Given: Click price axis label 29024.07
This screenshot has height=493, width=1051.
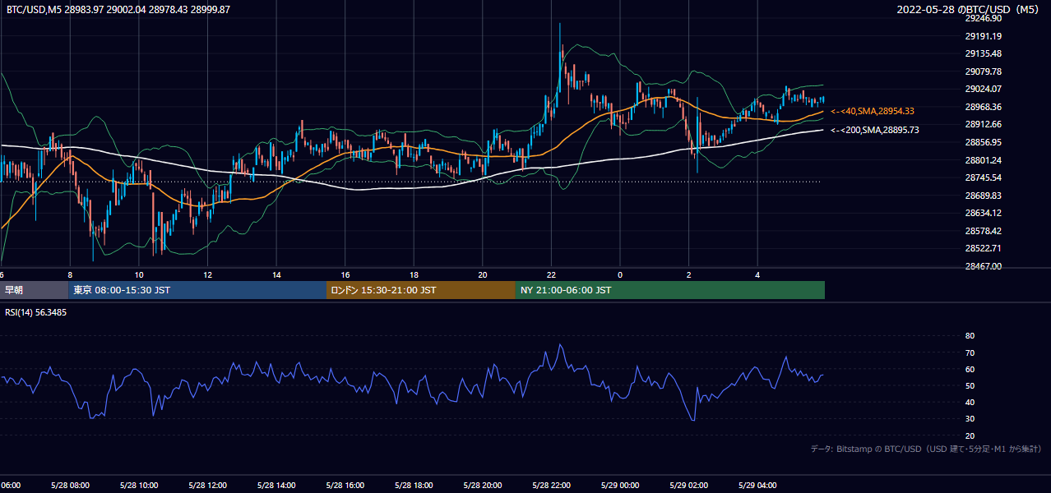Looking at the screenshot, I should point(983,89).
